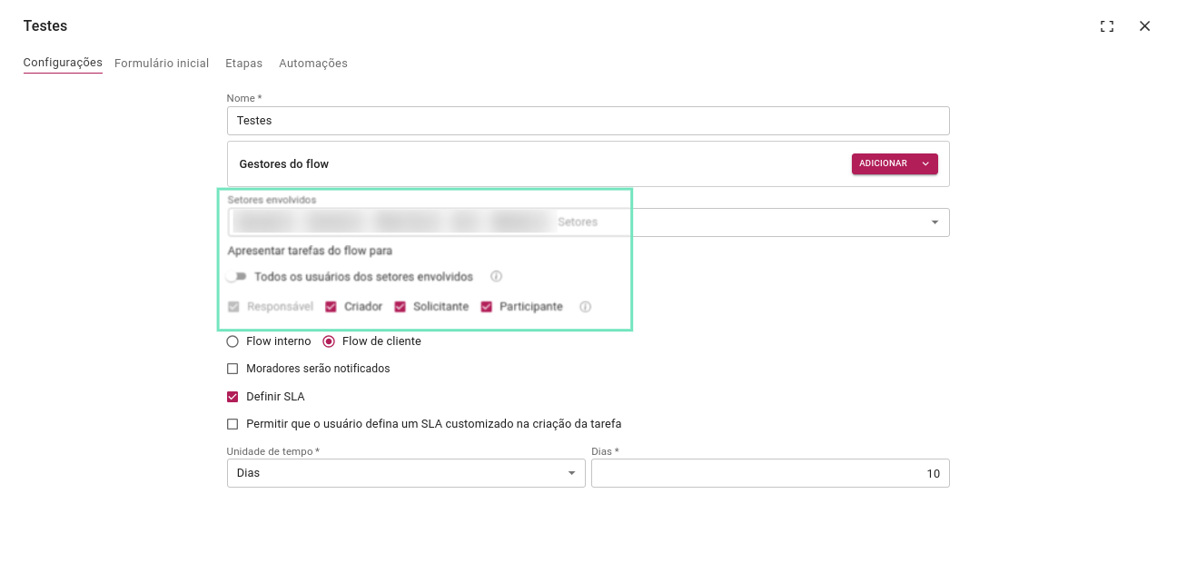
Task: Expand the Setores envolvidos dropdown arrow
Action: click(x=935, y=222)
